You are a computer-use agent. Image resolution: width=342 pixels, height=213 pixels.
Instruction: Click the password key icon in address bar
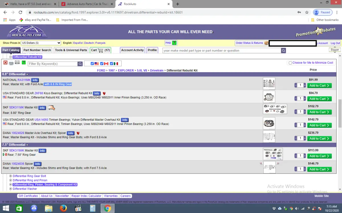299,12
